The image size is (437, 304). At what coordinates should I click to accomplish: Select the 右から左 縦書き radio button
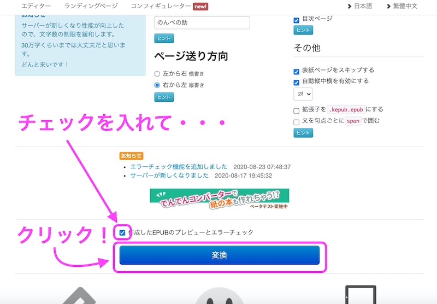157,85
